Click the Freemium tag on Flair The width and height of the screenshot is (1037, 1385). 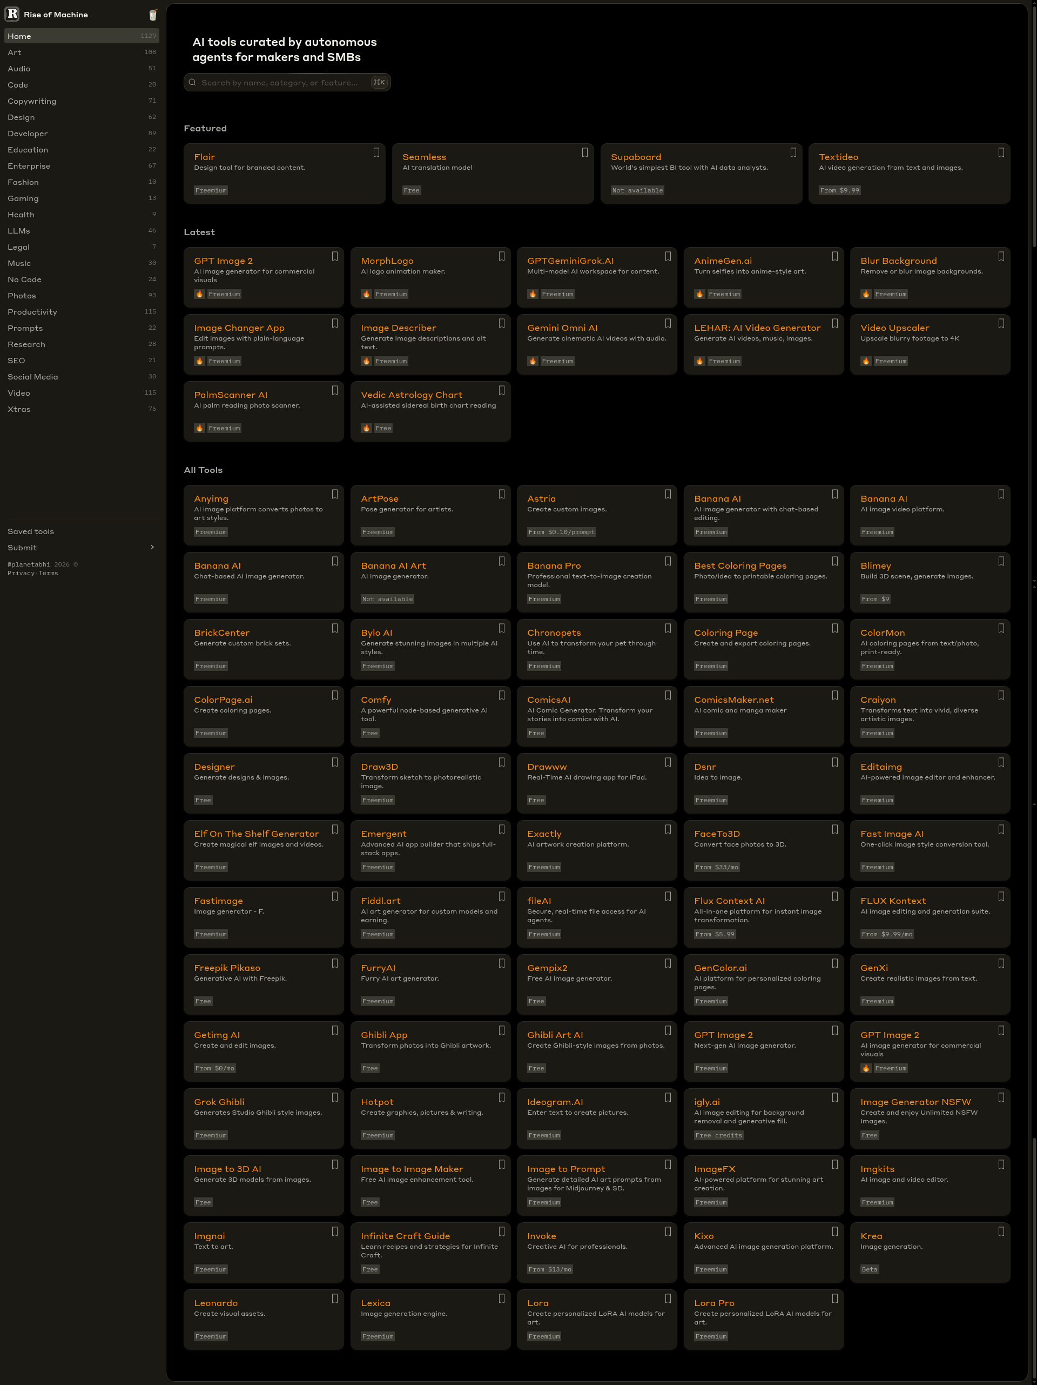click(x=211, y=190)
